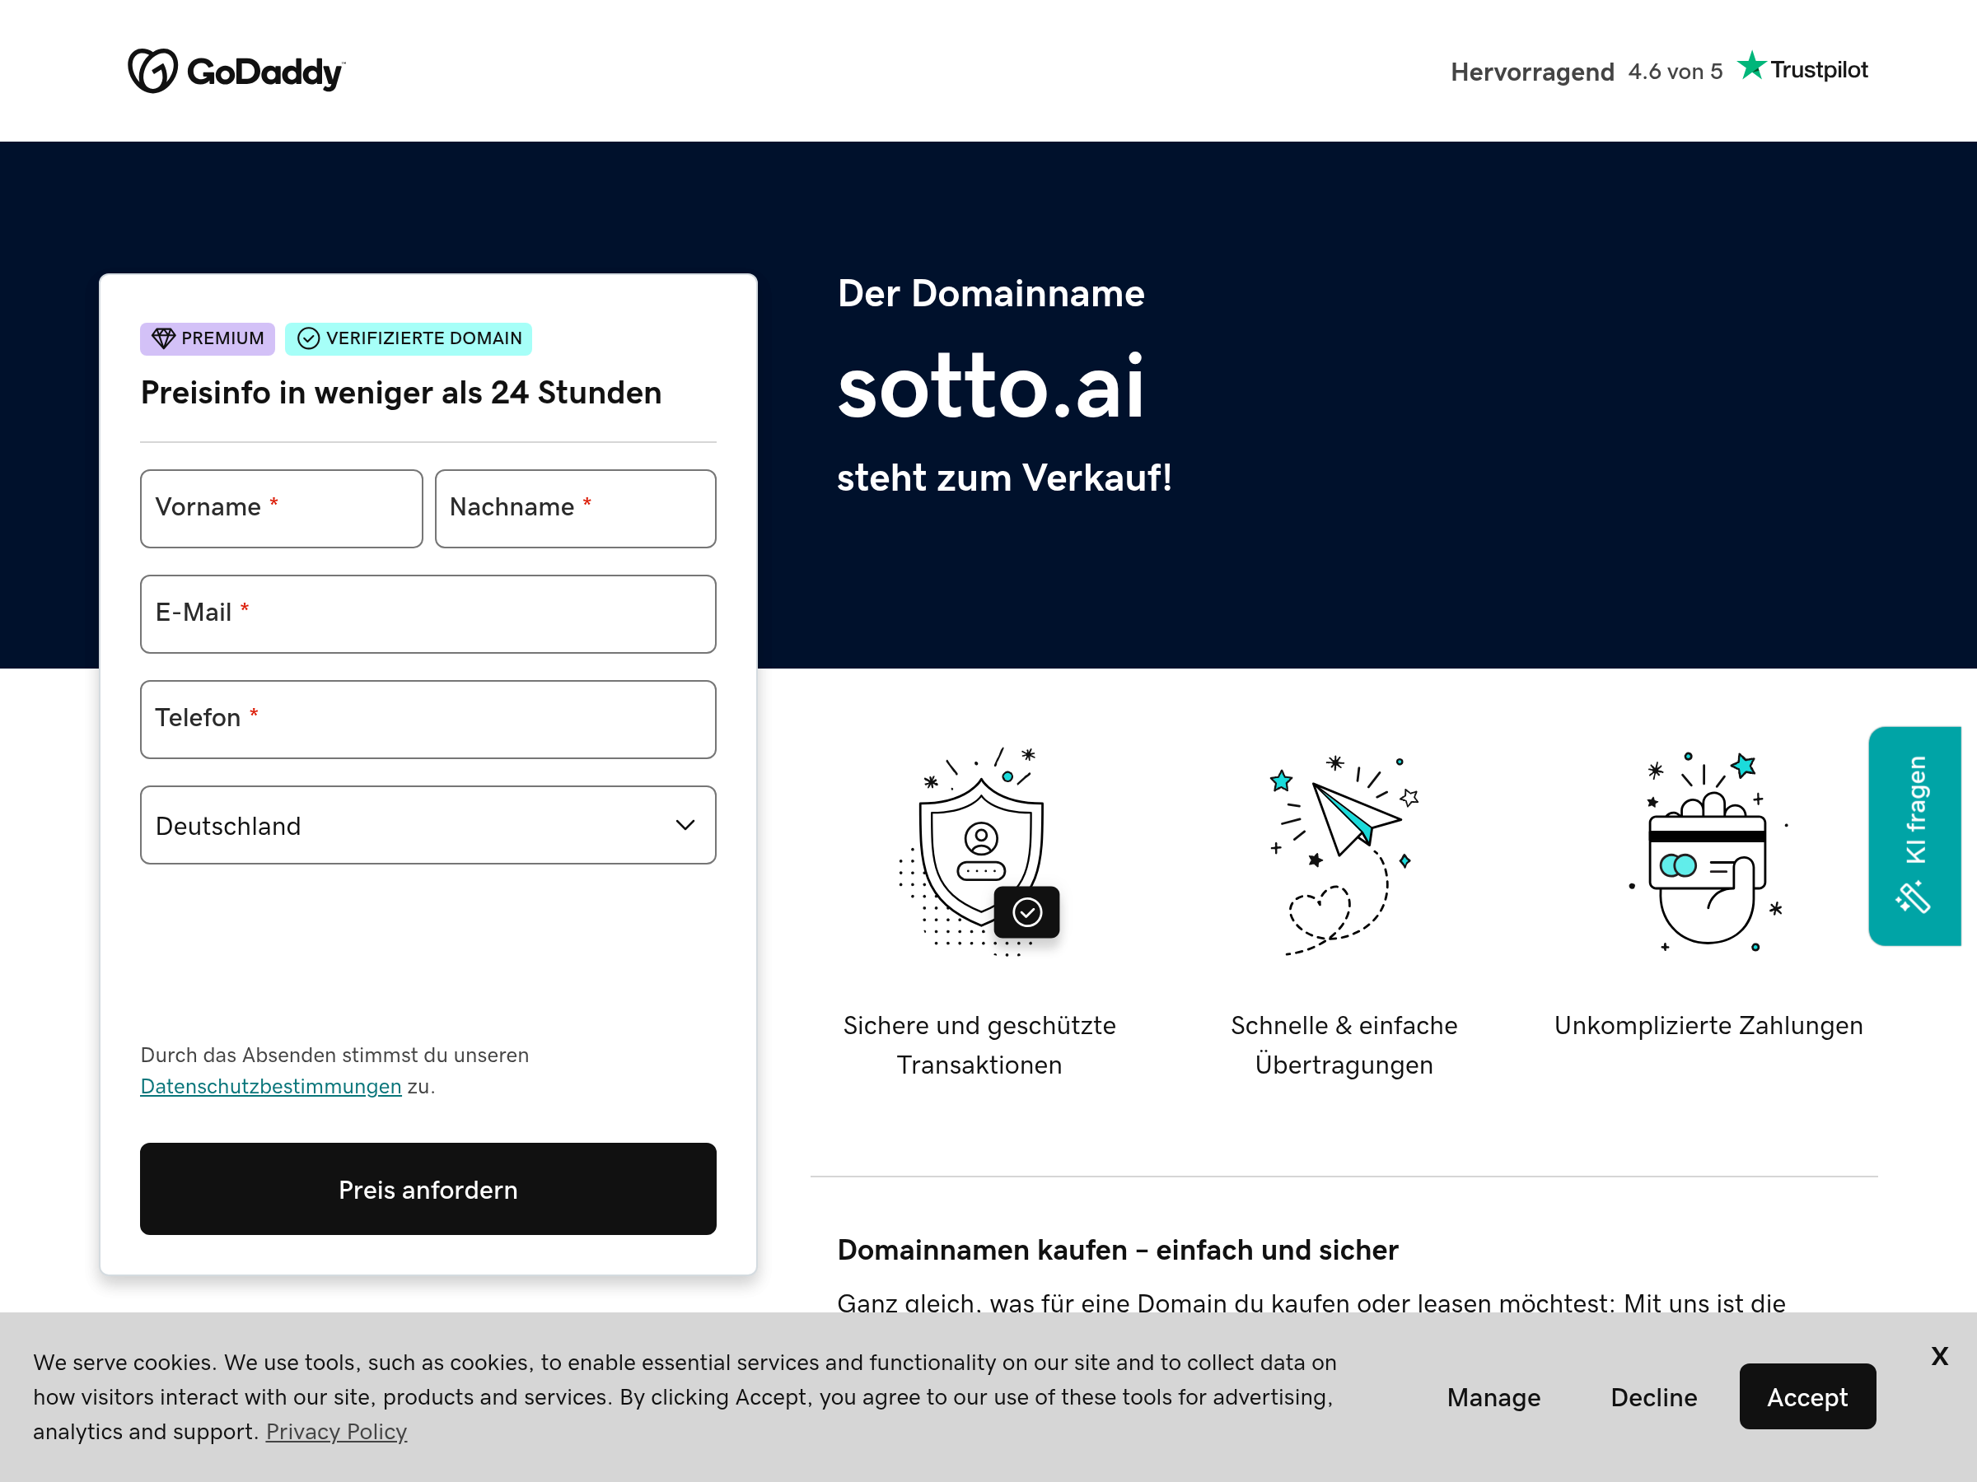Image resolution: width=1977 pixels, height=1482 pixels.
Task: Expand the Deutschland country dropdown
Action: [428, 826]
